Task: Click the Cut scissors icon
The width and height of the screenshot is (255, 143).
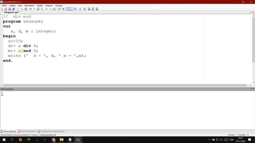Action: tap(18, 9)
